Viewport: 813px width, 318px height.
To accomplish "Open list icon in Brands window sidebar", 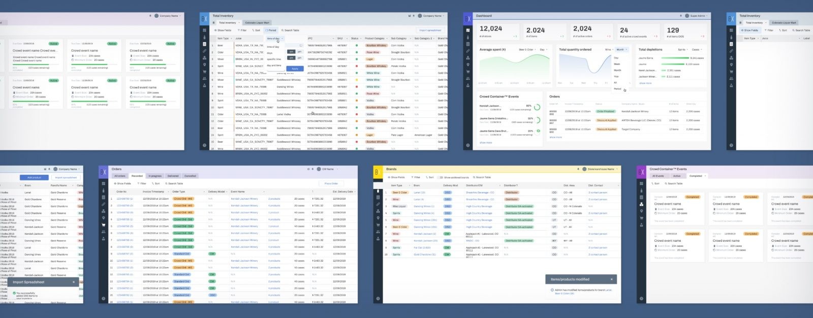I will point(378,197).
